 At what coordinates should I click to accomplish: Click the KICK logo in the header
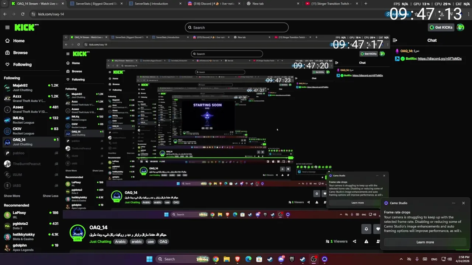click(26, 27)
